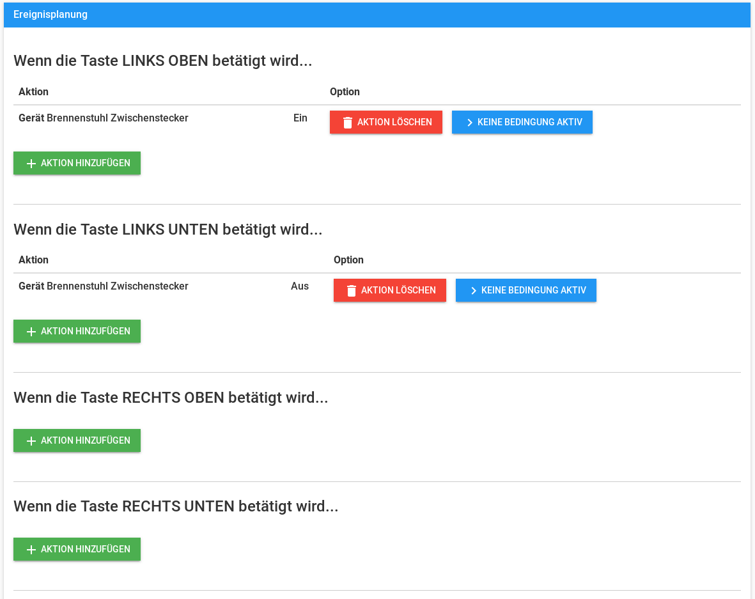
Task: Click 'Aktion' column header in LINKS OBEN table
Action: [x=33, y=92]
